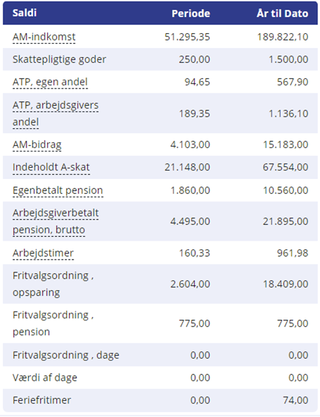320x417 pixels.
Task: Select the Arbejdstimer period value 160,33
Action: [194, 253]
